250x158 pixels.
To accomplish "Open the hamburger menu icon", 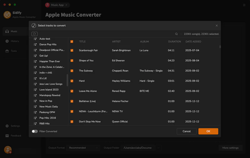I will coord(244,5).
